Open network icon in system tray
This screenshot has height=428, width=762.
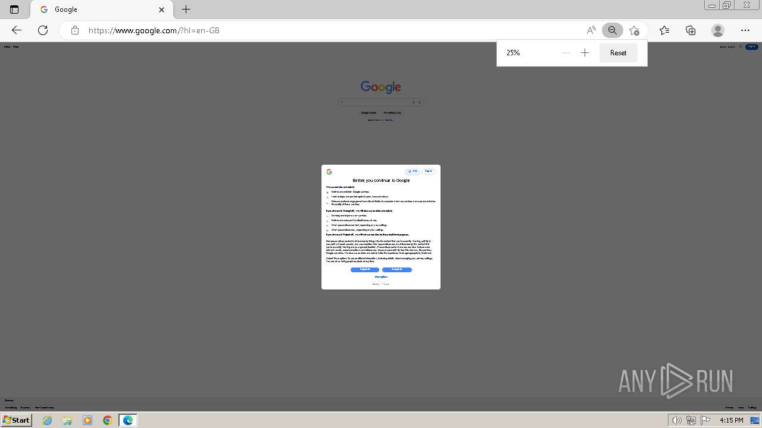(x=691, y=420)
